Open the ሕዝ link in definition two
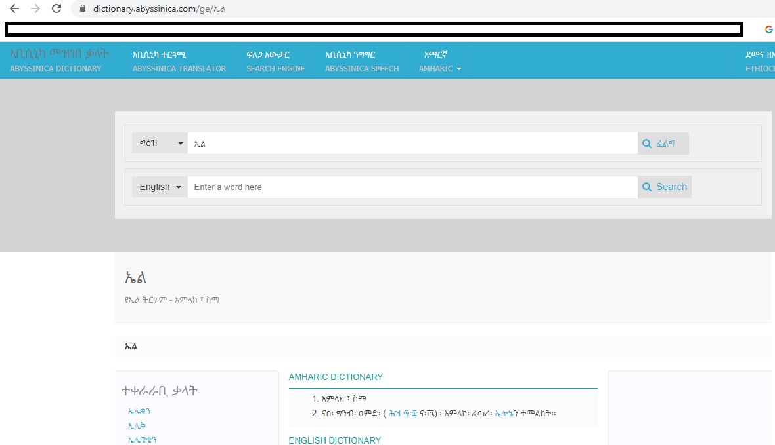Image resolution: width=775 pixels, height=445 pixels. (x=395, y=414)
